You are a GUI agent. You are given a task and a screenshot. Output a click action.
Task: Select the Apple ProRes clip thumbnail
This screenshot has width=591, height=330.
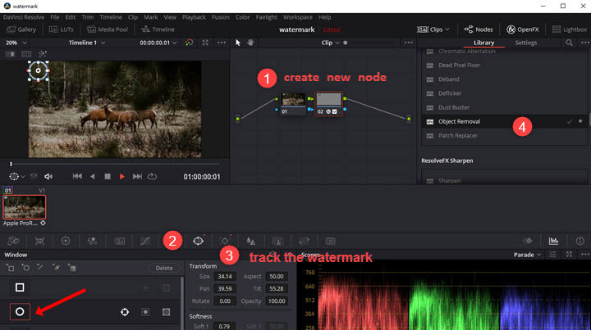click(25, 207)
